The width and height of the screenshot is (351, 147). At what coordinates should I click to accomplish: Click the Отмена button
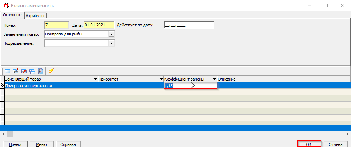(335, 144)
